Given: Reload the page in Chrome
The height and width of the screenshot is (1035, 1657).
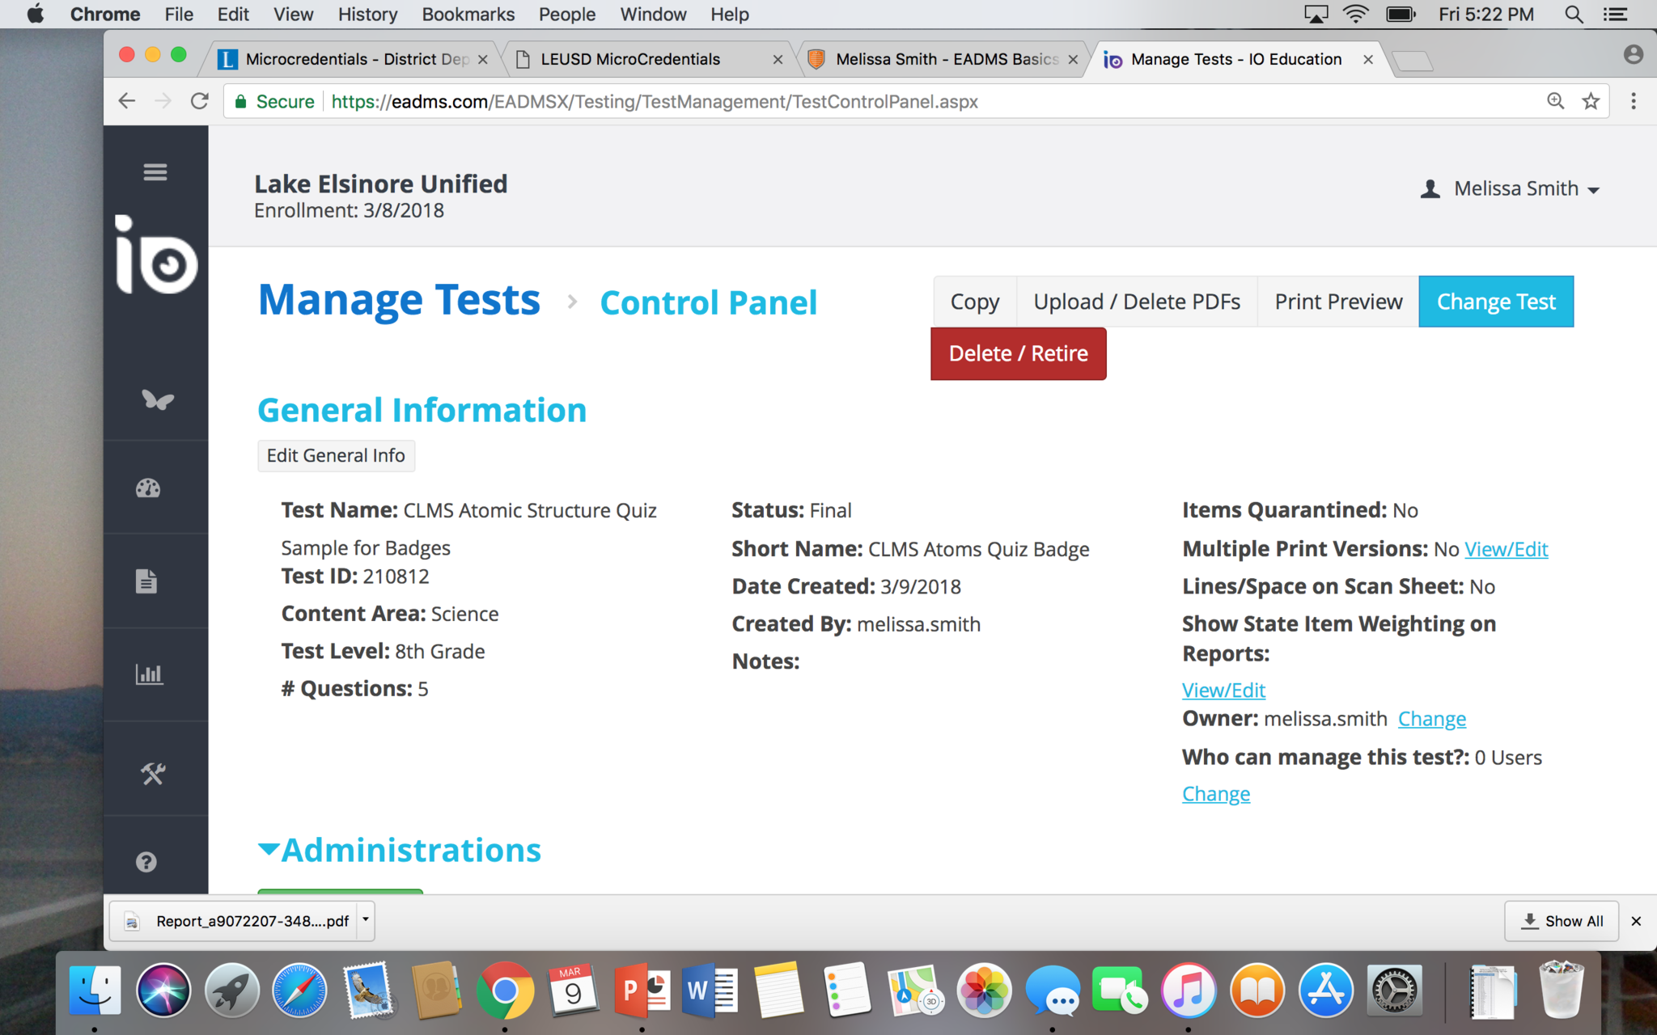Looking at the screenshot, I should (x=200, y=101).
